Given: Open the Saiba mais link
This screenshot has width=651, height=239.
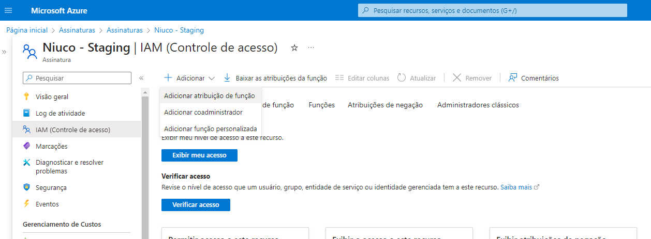Looking at the screenshot, I should click(516, 187).
